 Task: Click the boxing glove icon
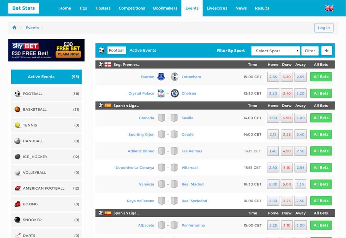pyautogui.click(x=17, y=204)
